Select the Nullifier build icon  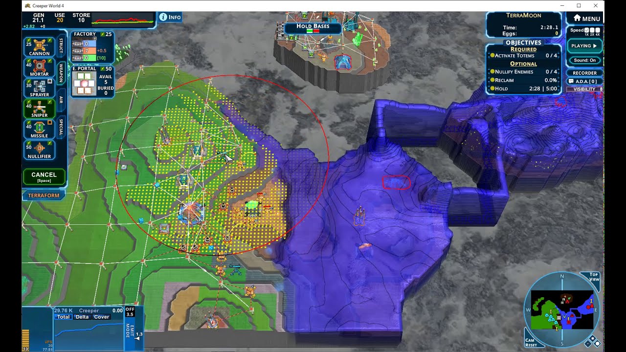coord(39,150)
